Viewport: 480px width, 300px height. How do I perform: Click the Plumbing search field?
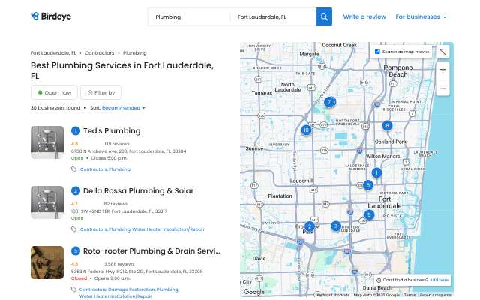pyautogui.click(x=189, y=16)
